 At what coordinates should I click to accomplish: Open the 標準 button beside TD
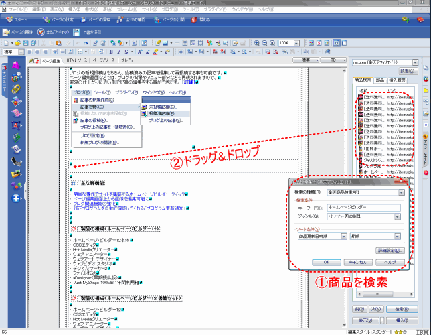tap(306, 60)
